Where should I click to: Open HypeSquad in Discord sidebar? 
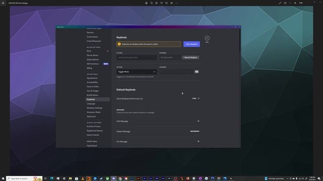pyautogui.click(x=92, y=146)
